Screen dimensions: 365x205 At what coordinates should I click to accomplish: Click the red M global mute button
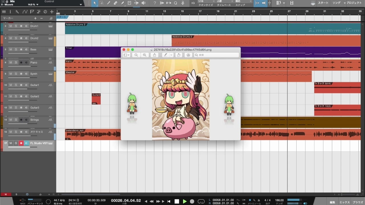(6, 194)
